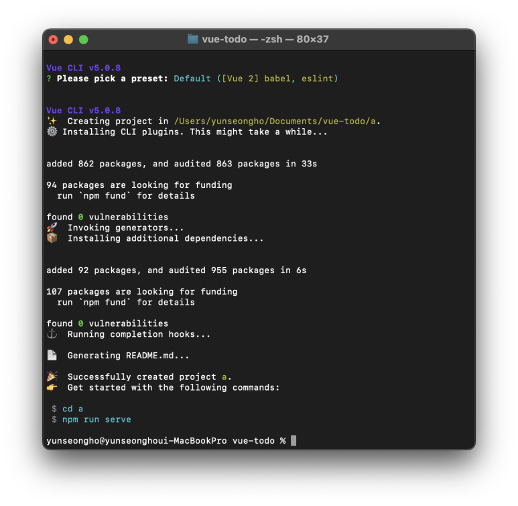Viewport: 518px width, 506px height.
Task: Click the rocket emoji before 'Invoking generators'
Action: [52, 227]
